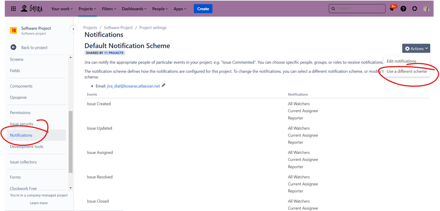440x211 pixels.
Task: Open Clockwork Free in the sidebar
Action: click(x=23, y=189)
